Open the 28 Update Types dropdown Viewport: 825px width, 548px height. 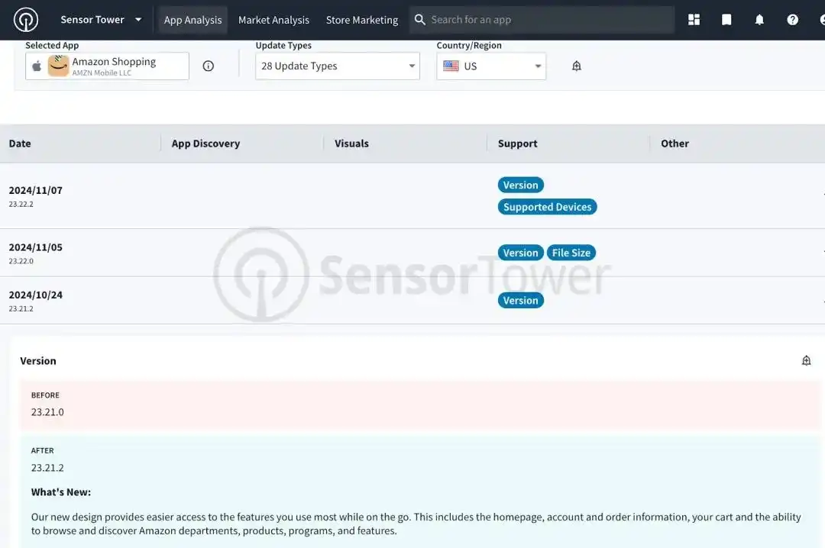pos(338,66)
